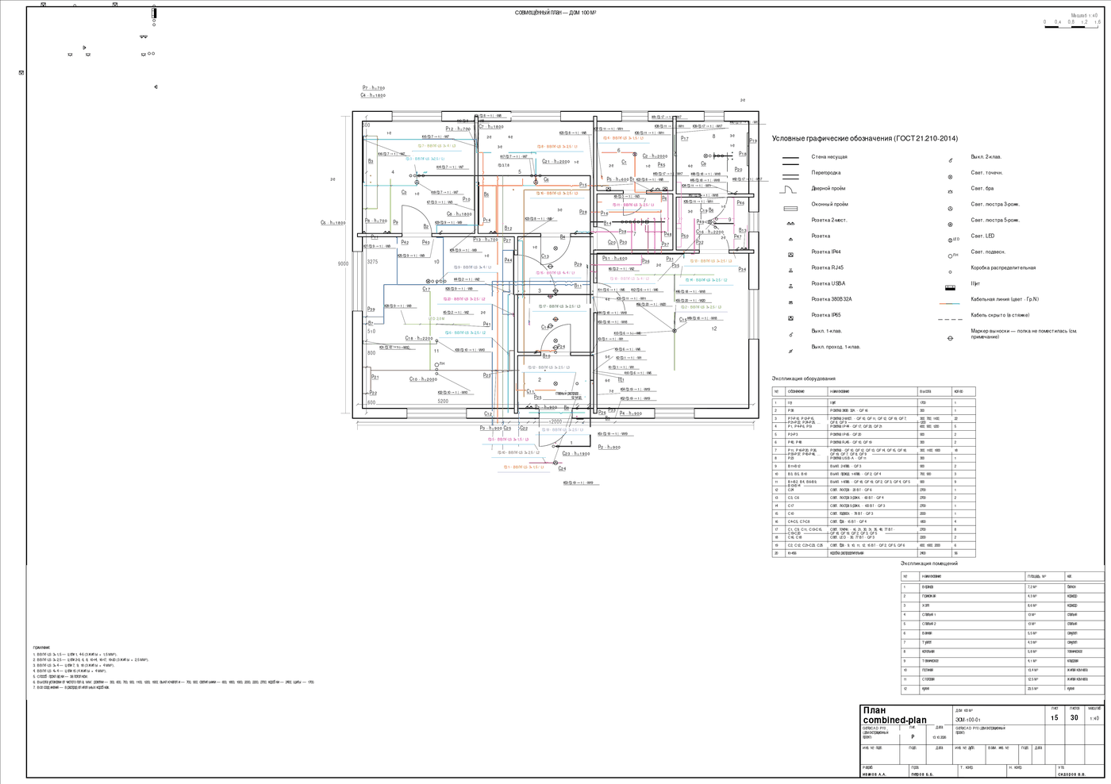Viewport: 1111px width, 784px height.
Task: Click the 'Перегородка' legend label
Action: click(825, 173)
